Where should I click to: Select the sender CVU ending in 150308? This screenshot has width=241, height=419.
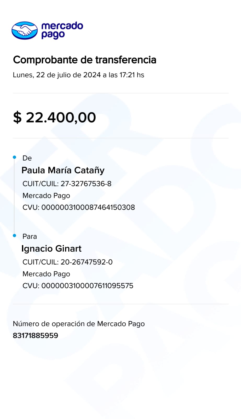click(x=79, y=207)
